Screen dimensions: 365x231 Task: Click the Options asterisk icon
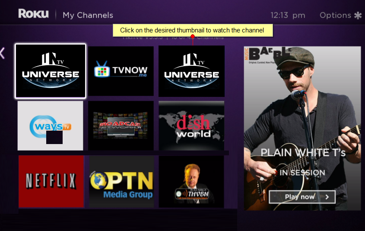pyautogui.click(x=358, y=16)
